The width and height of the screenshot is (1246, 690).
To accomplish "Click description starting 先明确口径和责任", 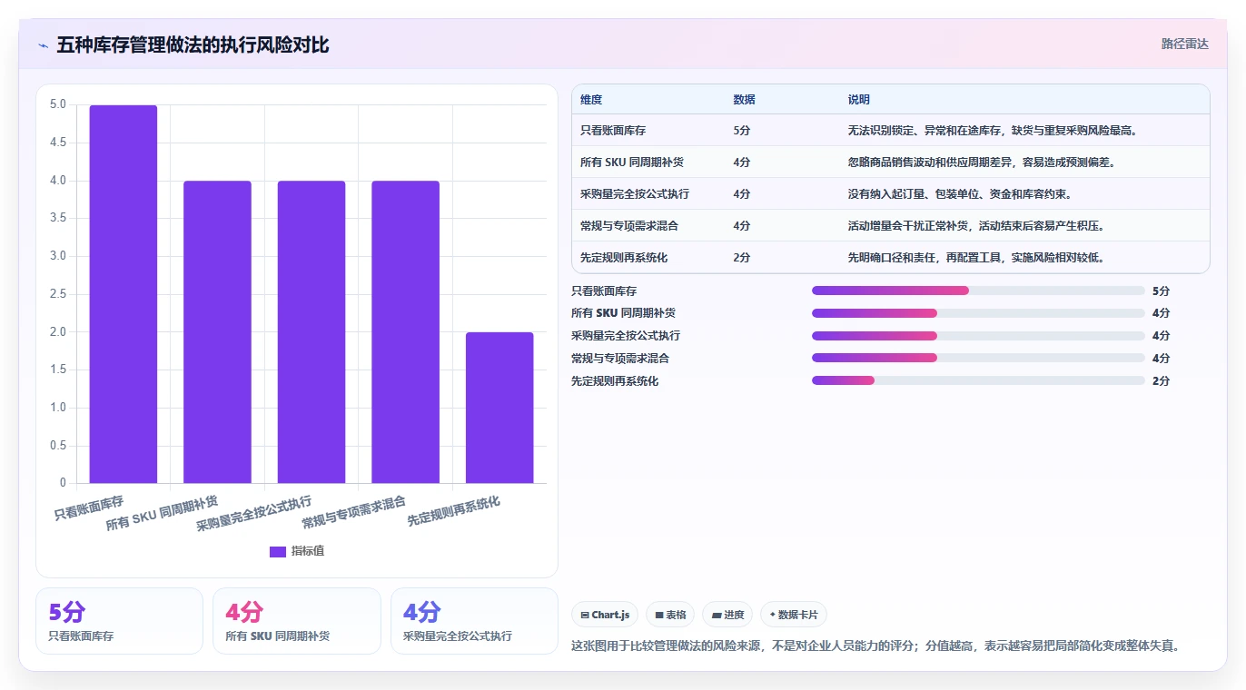I will tap(976, 258).
